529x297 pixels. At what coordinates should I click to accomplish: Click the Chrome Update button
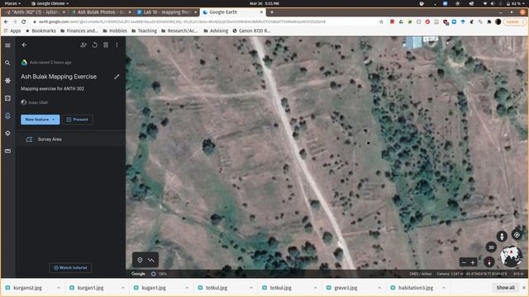tap(514, 21)
